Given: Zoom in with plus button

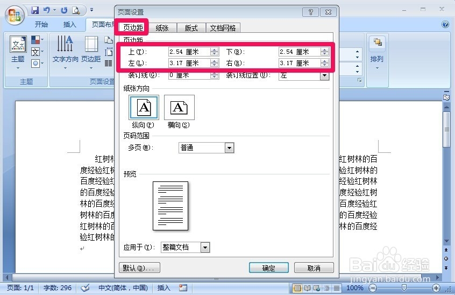Looking at the screenshot, I should [436, 288].
